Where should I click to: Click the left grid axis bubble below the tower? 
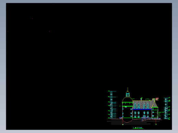tap(123, 124)
